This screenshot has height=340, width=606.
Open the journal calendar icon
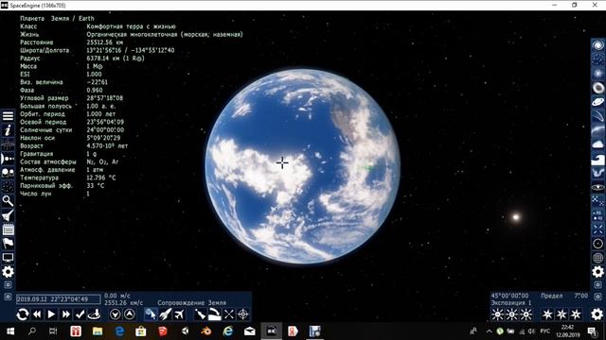coord(8,229)
